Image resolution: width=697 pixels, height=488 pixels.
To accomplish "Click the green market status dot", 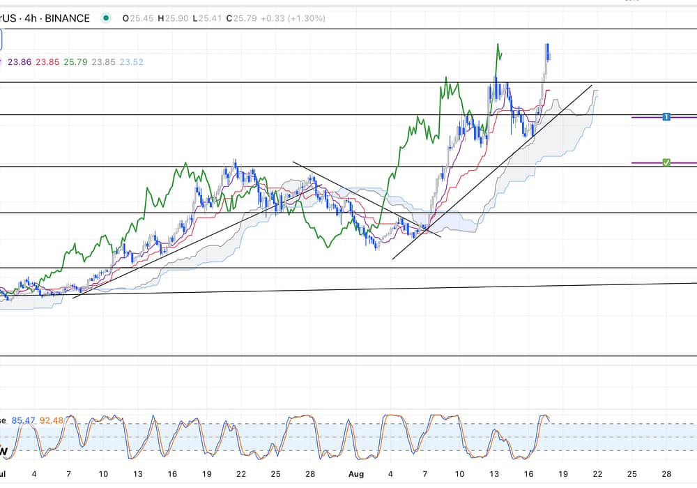I will click(105, 18).
